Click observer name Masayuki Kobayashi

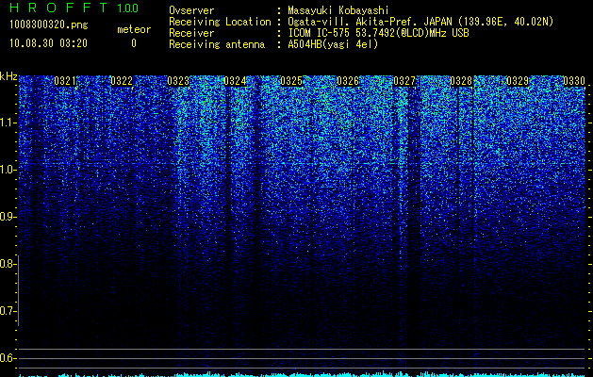click(x=338, y=10)
